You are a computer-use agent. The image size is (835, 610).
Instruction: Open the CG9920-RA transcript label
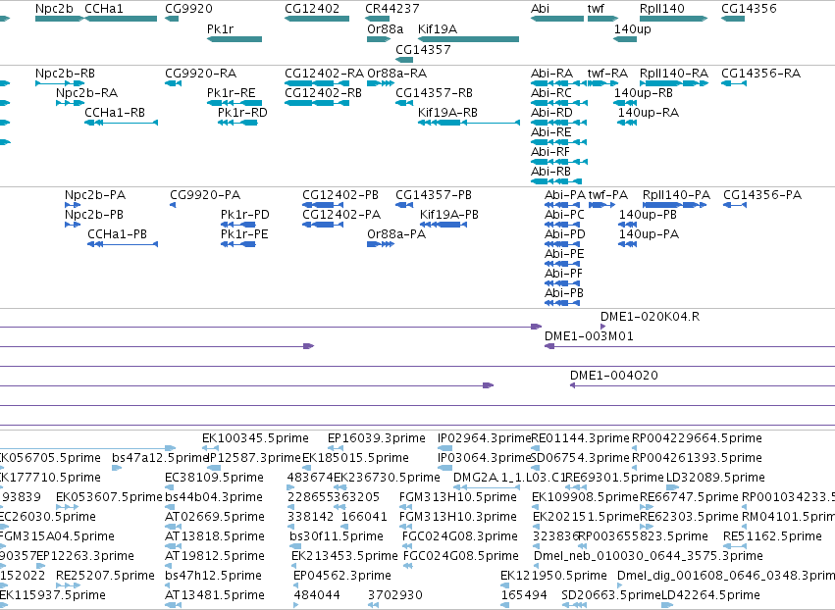(x=201, y=74)
